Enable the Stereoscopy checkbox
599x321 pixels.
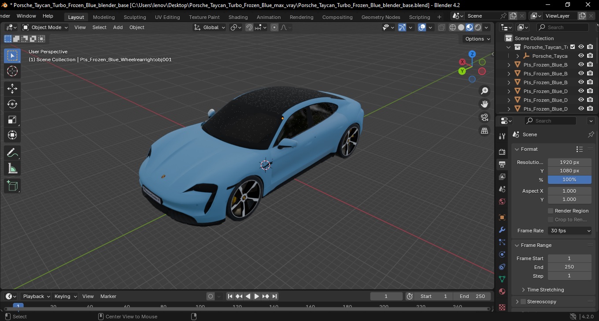click(523, 302)
